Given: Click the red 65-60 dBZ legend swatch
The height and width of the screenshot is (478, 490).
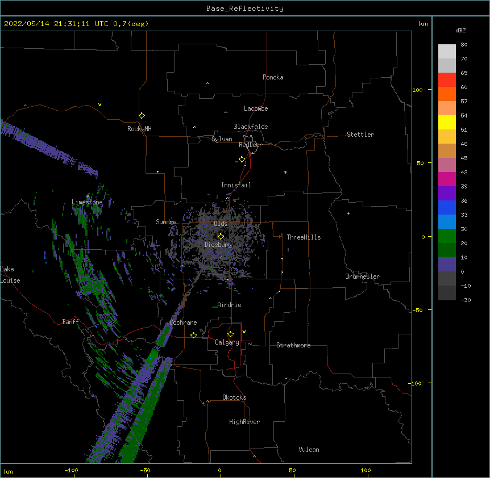Looking at the screenshot, I should [447, 79].
